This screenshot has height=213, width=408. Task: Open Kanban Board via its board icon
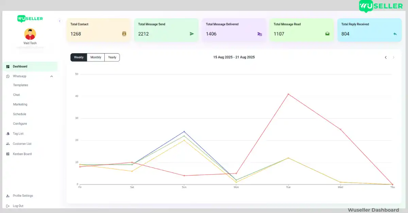[x=8, y=154]
